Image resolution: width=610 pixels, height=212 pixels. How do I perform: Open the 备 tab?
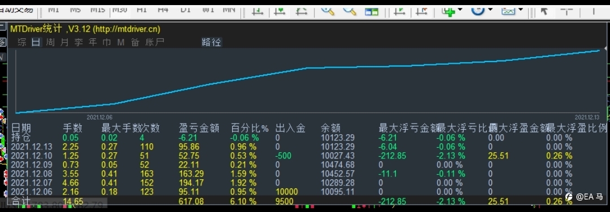(x=135, y=42)
